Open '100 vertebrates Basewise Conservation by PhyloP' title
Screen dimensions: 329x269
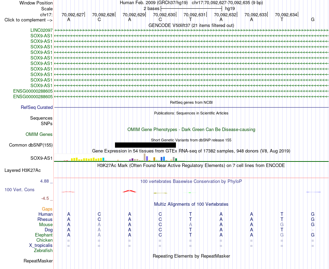(191, 182)
